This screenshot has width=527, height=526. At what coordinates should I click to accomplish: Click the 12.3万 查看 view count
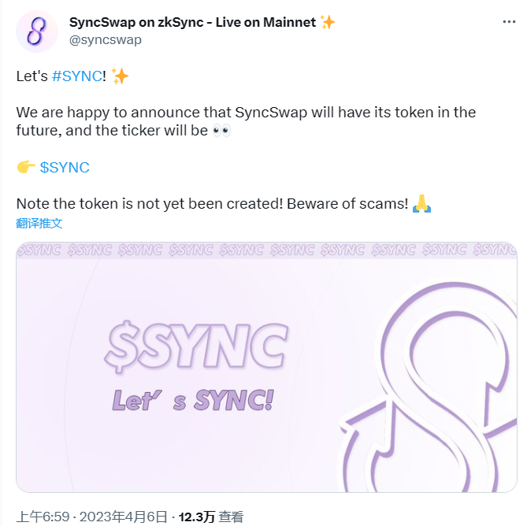pos(211,517)
